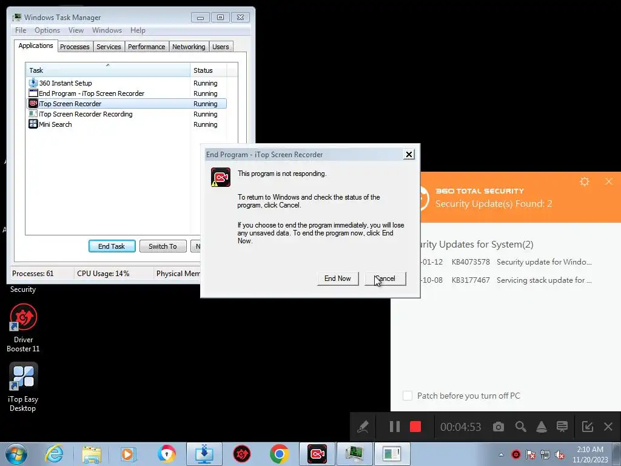This screenshot has height=466, width=621.
Task: Open the Help menu in Task Manager
Action: click(138, 30)
